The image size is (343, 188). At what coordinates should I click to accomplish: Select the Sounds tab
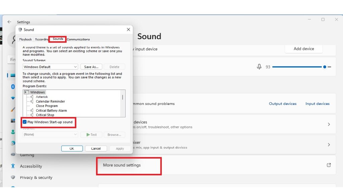[58, 39]
